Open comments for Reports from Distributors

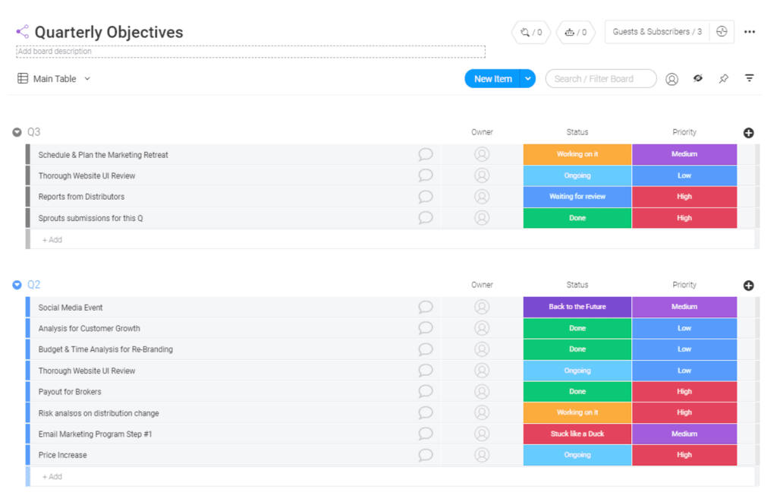pyautogui.click(x=425, y=197)
